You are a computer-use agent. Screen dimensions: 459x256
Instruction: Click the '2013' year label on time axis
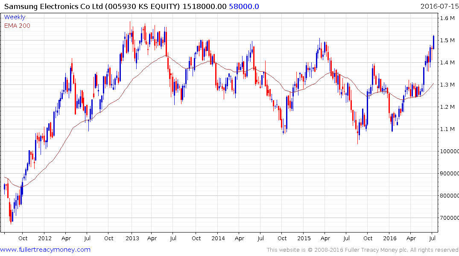coord(132,239)
